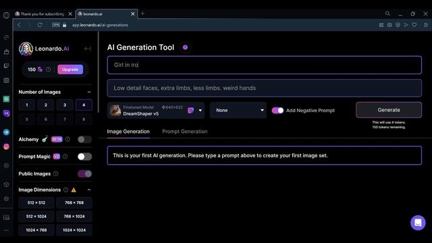Click the camera snapshot icon in address bar
Viewport: 432px width, 243px height.
click(389, 25)
